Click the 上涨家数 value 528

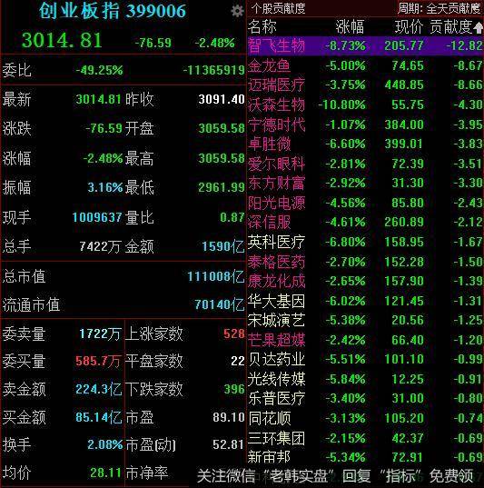pyautogui.click(x=234, y=334)
